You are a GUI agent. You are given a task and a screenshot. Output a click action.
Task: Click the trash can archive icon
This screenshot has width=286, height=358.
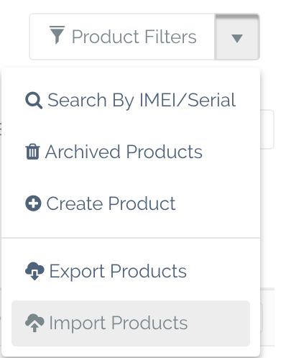(x=32, y=152)
